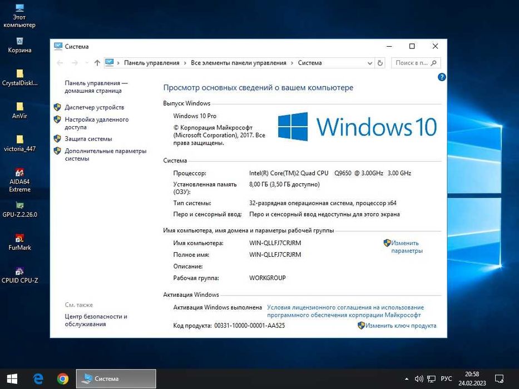The width and height of the screenshot is (519, 389).
Task: Minimize the Система window
Action: pyautogui.click(x=389, y=46)
